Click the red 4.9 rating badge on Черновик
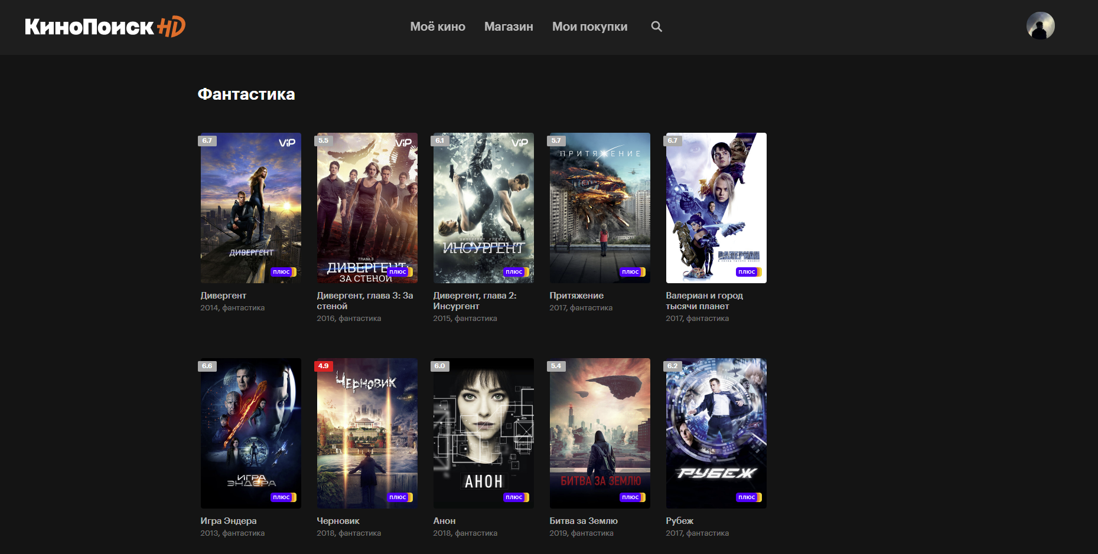 point(324,366)
